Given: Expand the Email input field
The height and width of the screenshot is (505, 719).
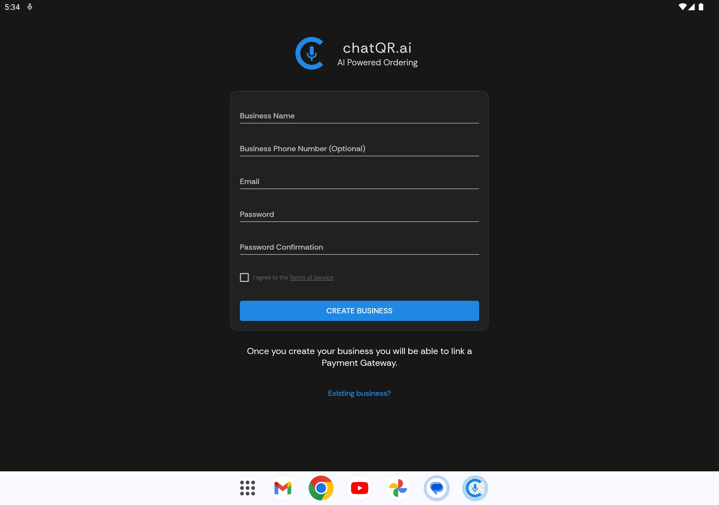Looking at the screenshot, I should pyautogui.click(x=359, y=182).
